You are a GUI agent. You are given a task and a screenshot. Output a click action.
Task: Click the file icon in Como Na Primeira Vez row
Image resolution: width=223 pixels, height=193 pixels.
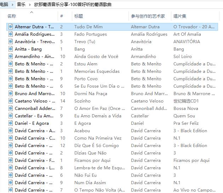(x=11, y=138)
